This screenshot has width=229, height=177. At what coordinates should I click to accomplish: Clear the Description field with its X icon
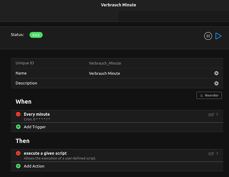click(216, 83)
